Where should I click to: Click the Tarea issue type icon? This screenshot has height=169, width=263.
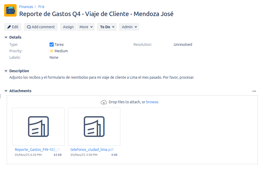pyautogui.click(x=52, y=45)
